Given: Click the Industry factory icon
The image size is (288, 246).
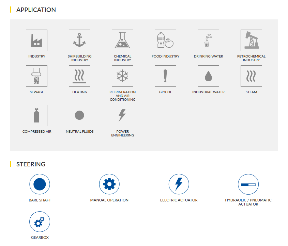Looking at the screenshot, I should (x=36, y=40).
